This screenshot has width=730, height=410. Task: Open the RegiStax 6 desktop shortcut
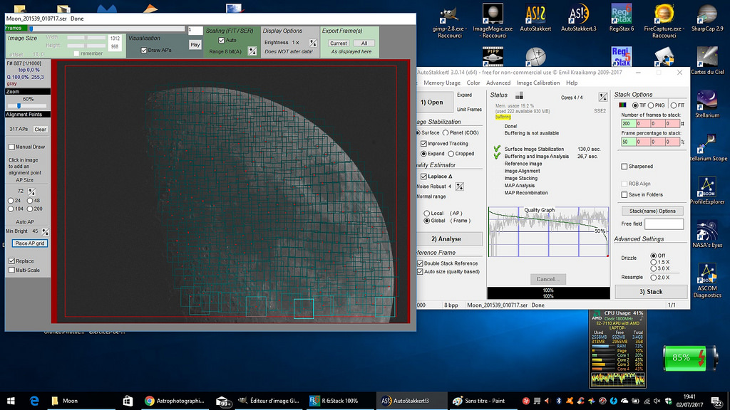[x=621, y=16]
